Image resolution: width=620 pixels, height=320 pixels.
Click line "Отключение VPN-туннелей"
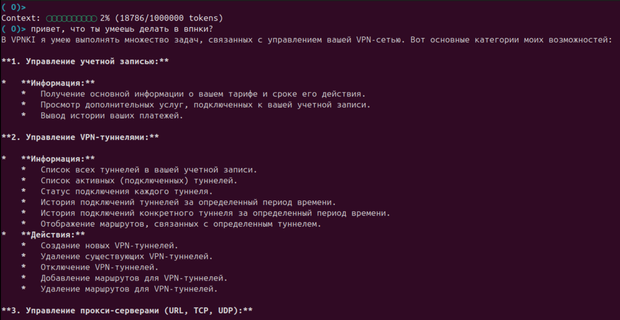click(x=99, y=267)
